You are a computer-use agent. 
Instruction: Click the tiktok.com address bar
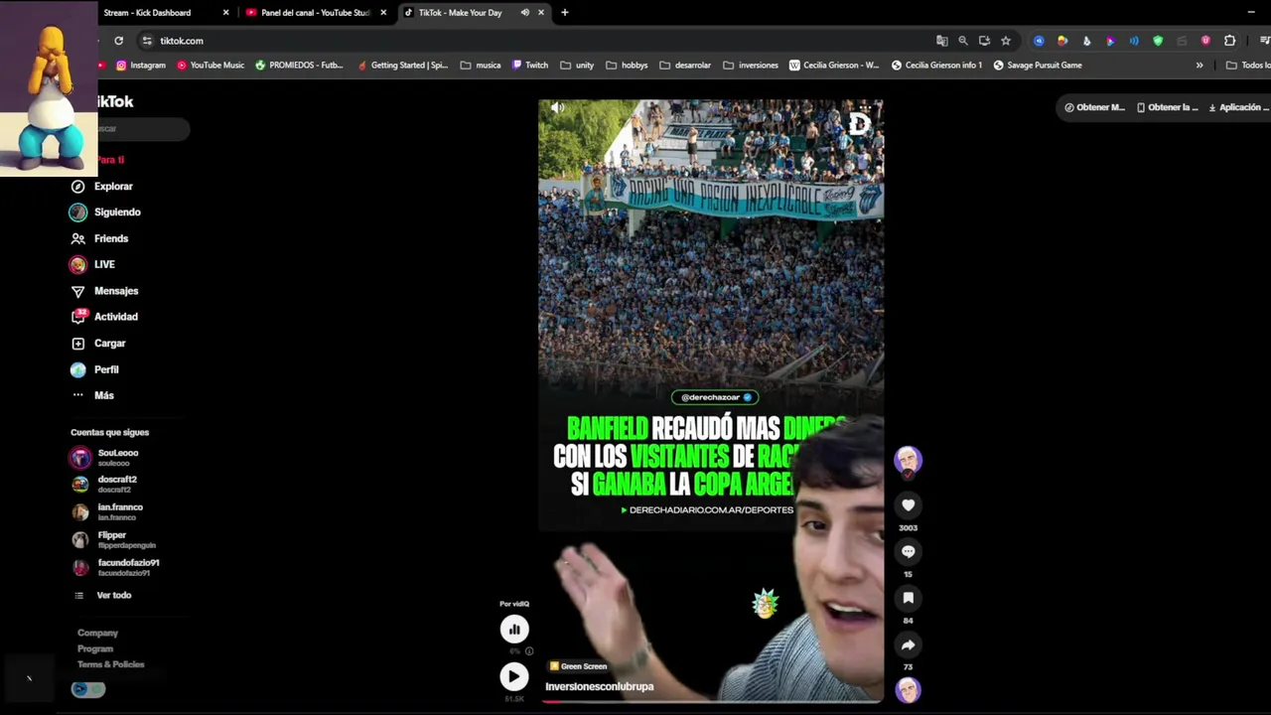coord(536,41)
